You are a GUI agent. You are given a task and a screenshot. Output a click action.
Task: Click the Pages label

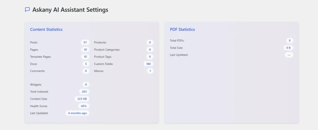pos(34,50)
